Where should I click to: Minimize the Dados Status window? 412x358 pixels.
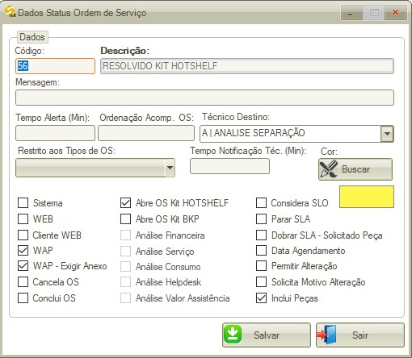(351, 13)
